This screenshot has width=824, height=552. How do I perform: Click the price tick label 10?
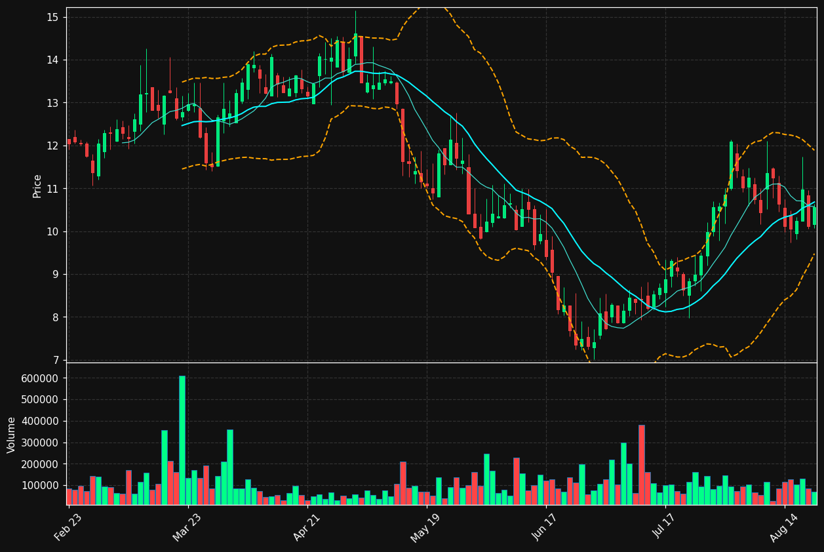[52, 231]
